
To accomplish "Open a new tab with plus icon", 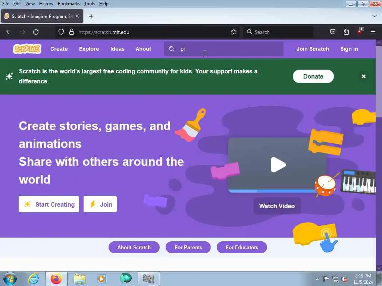I will [x=91, y=16].
